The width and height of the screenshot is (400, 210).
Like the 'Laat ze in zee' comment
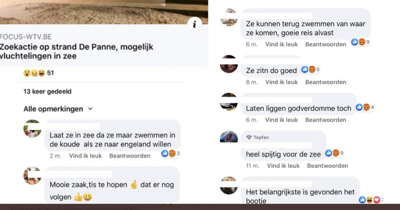85,156
